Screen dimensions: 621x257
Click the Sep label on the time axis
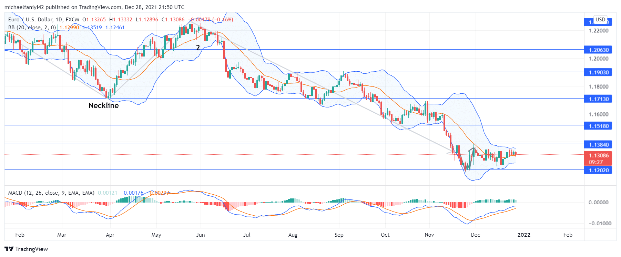pyautogui.click(x=339, y=235)
